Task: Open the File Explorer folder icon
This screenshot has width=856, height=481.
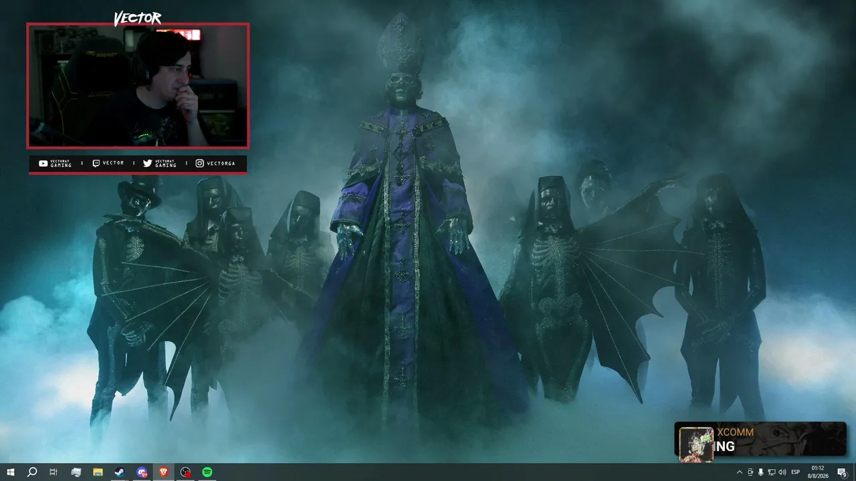Action: [98, 472]
